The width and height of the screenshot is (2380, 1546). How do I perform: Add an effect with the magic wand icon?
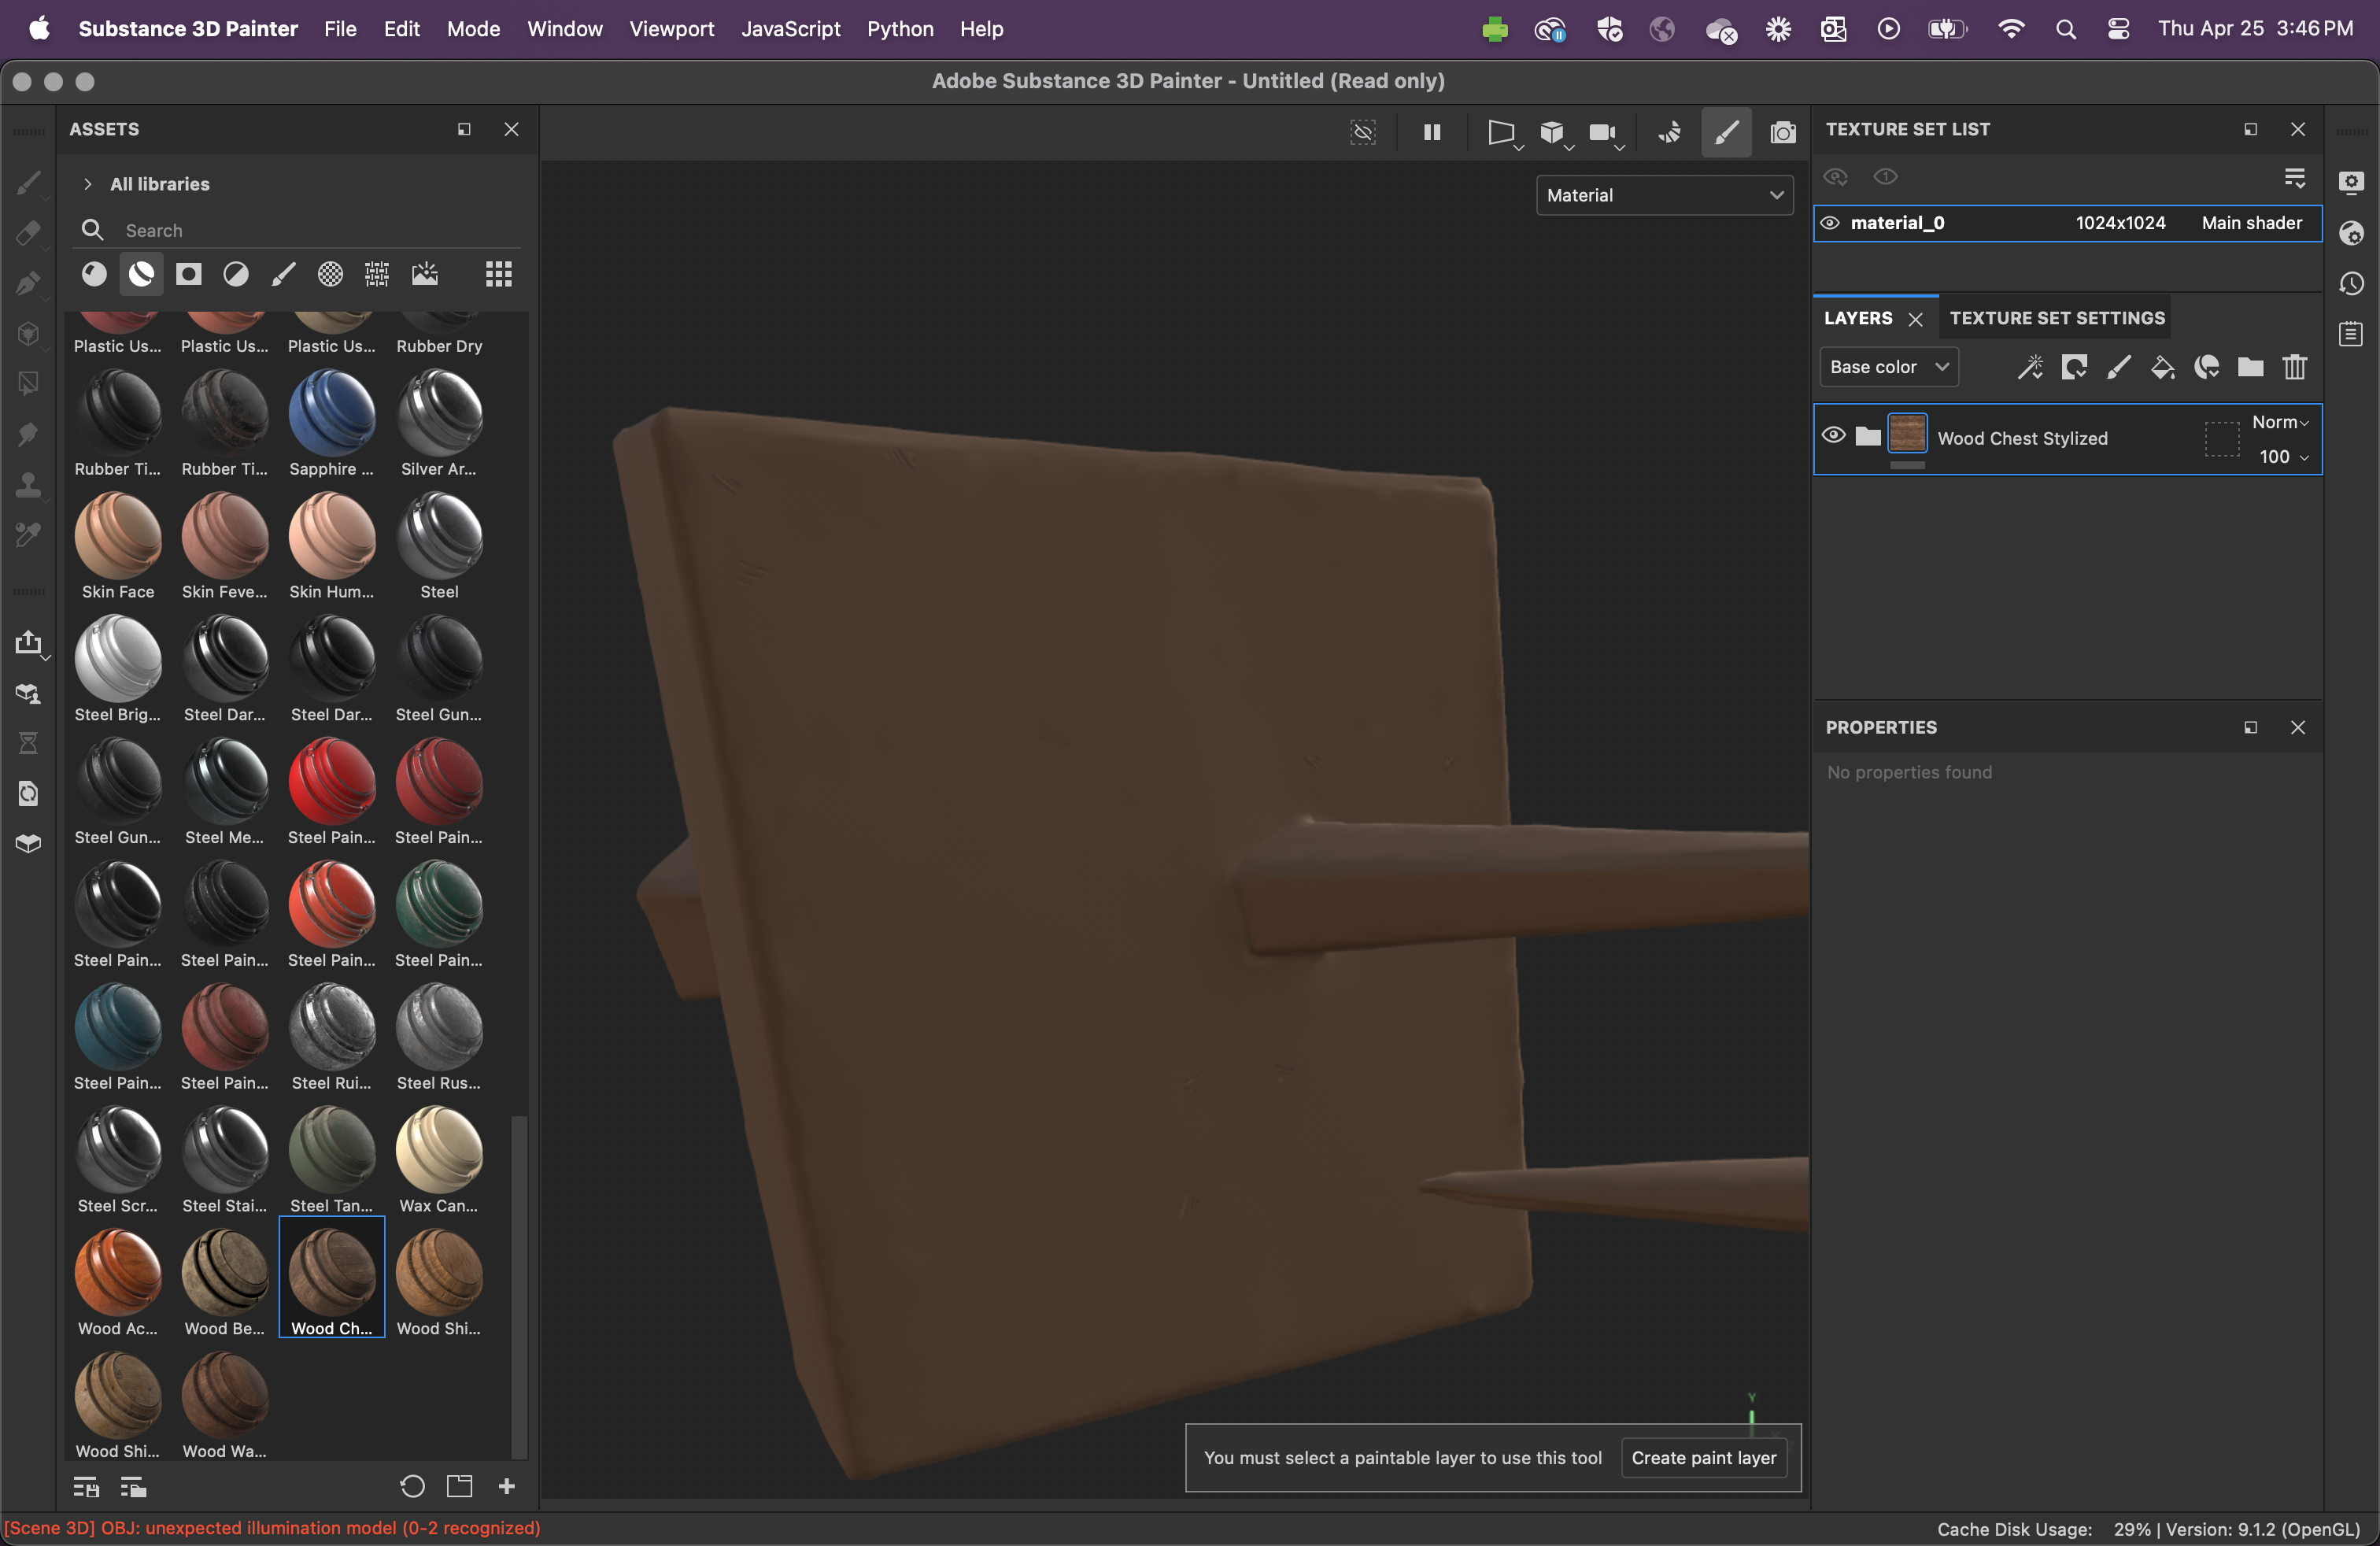(2031, 368)
